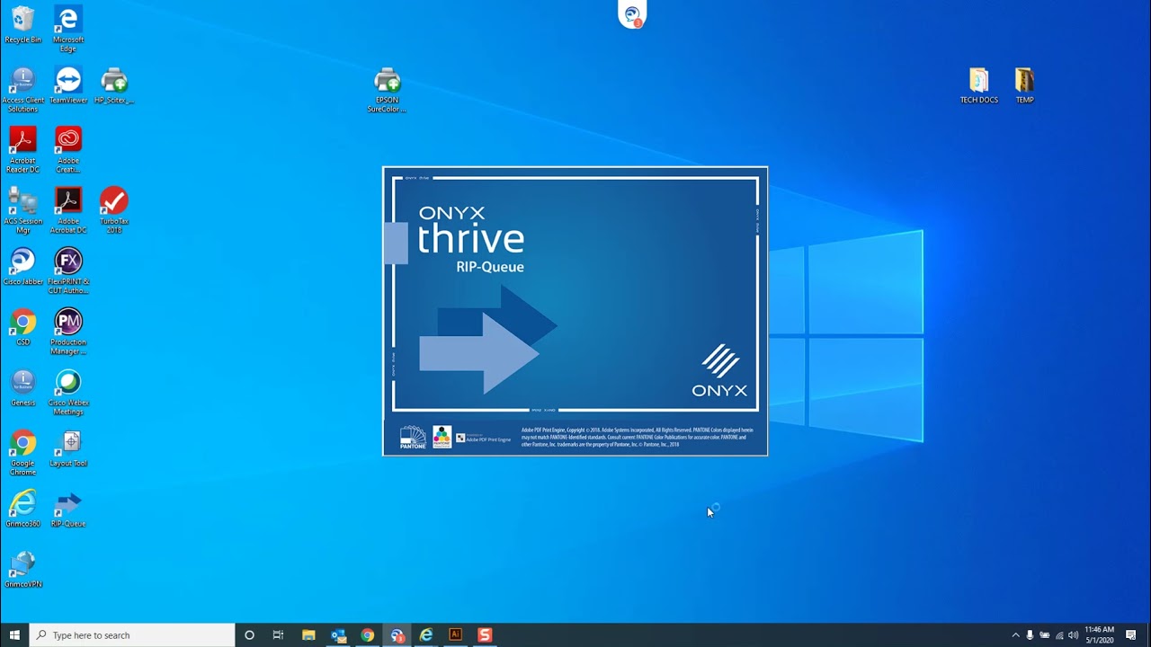Screen dimensions: 1151x647
Task: Select the Cisco Webex Meetings shortcut
Action: pos(68,392)
